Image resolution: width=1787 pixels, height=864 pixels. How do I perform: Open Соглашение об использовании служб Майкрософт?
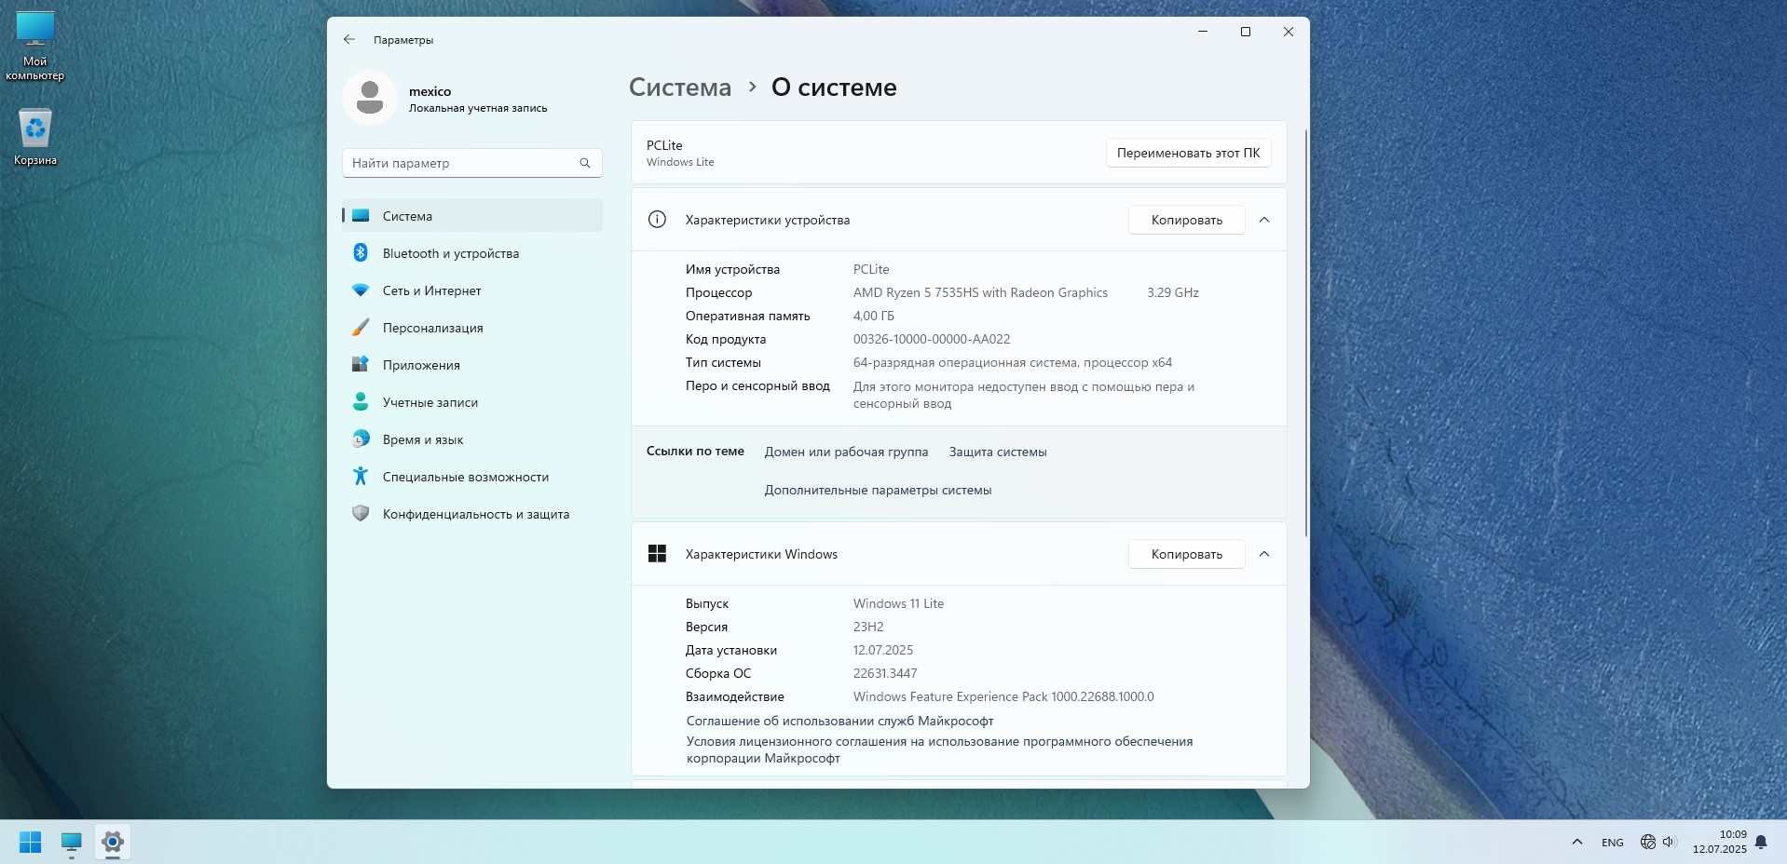click(839, 721)
